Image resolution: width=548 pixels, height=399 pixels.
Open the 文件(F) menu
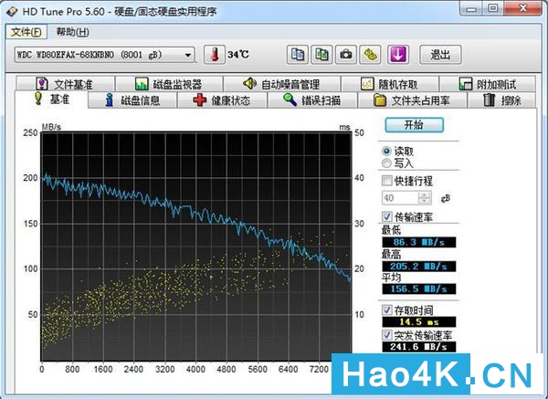click(x=26, y=32)
